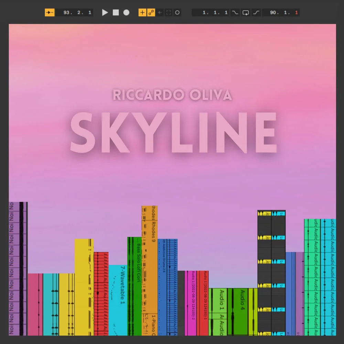344x344 pixels.
Task: Click the loop length field 90. 1. 1
Action: click(x=281, y=12)
